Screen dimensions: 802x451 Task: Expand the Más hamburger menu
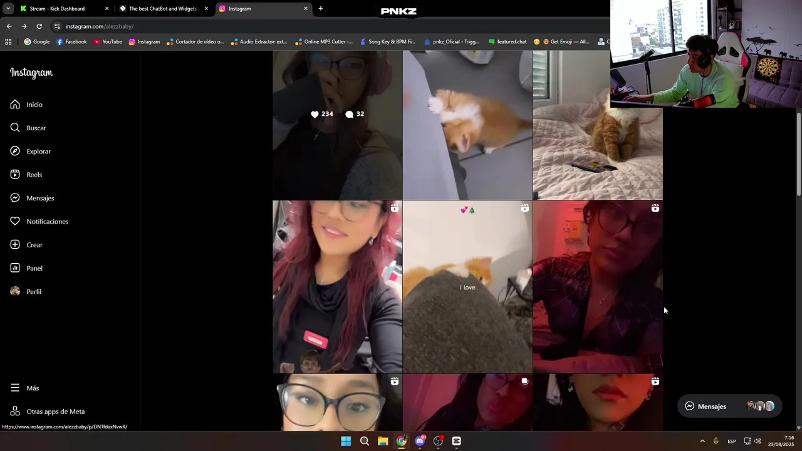[x=25, y=388]
